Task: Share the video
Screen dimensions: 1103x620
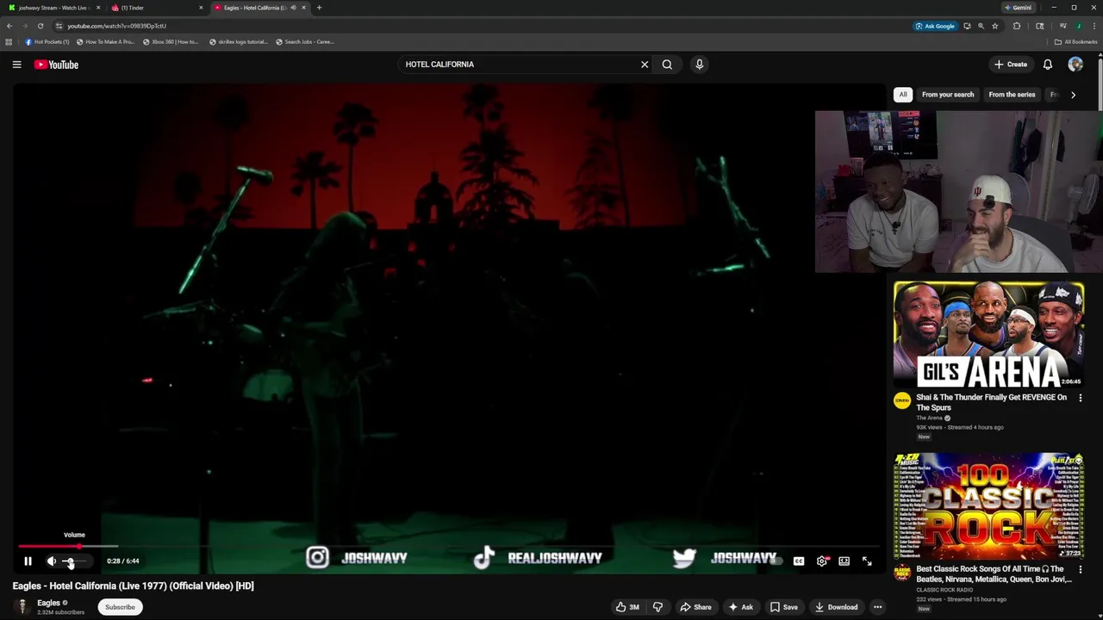Action: pyautogui.click(x=695, y=607)
